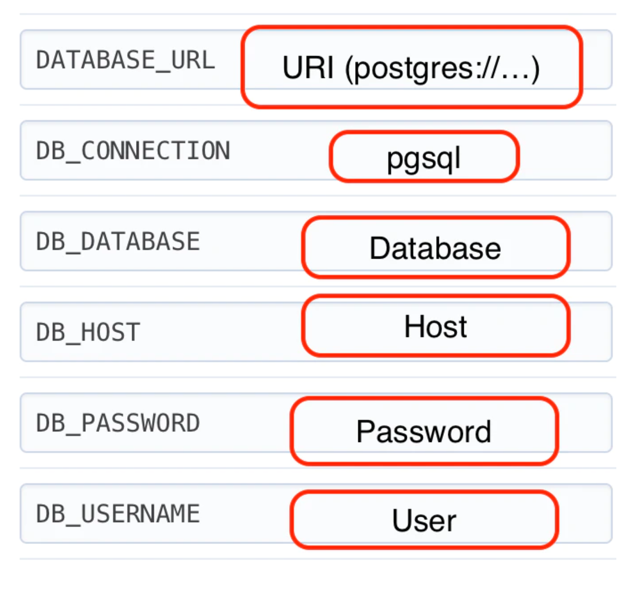This screenshot has width=643, height=596.
Task: Select the Host value badge
Action: 435,326
